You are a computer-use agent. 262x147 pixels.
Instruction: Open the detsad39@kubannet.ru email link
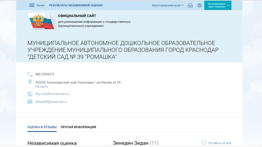pos(51,102)
